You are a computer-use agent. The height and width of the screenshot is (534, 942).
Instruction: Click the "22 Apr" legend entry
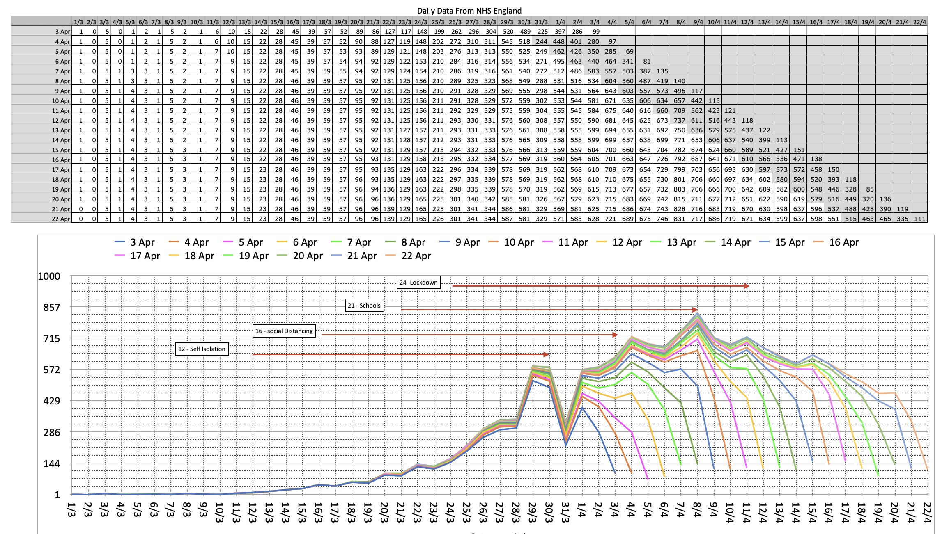pyautogui.click(x=416, y=256)
